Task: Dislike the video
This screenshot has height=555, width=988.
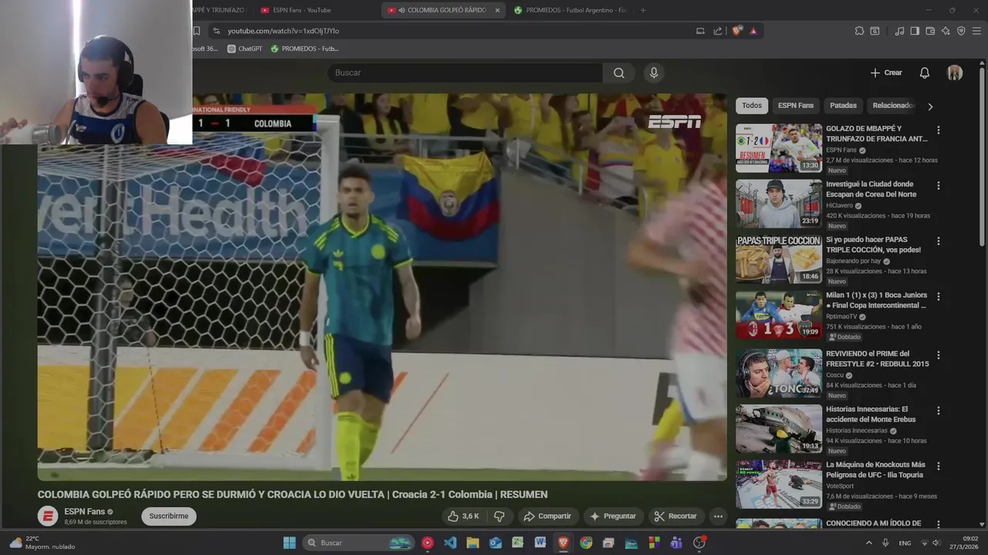Action: tap(499, 516)
